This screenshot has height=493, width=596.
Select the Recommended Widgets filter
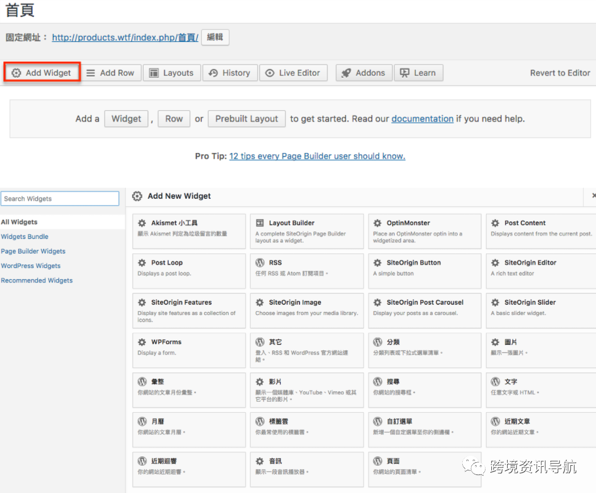point(37,280)
